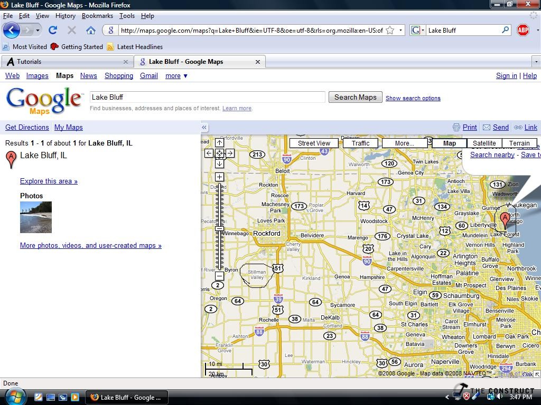Switch to Terrain map view
Image resolution: width=541 pixels, height=405 pixels.
pyautogui.click(x=519, y=143)
